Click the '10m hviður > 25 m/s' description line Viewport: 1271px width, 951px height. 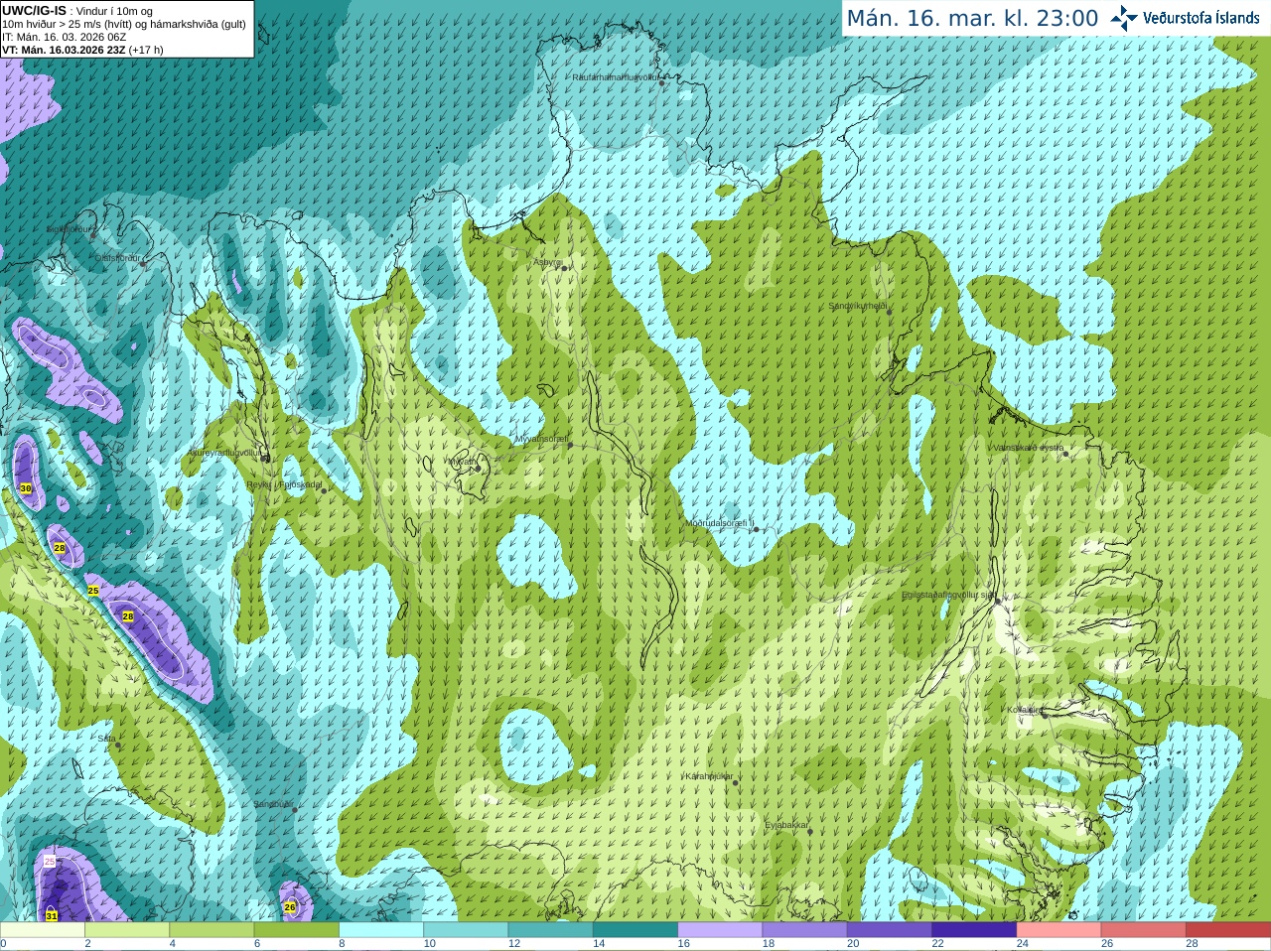(124, 24)
